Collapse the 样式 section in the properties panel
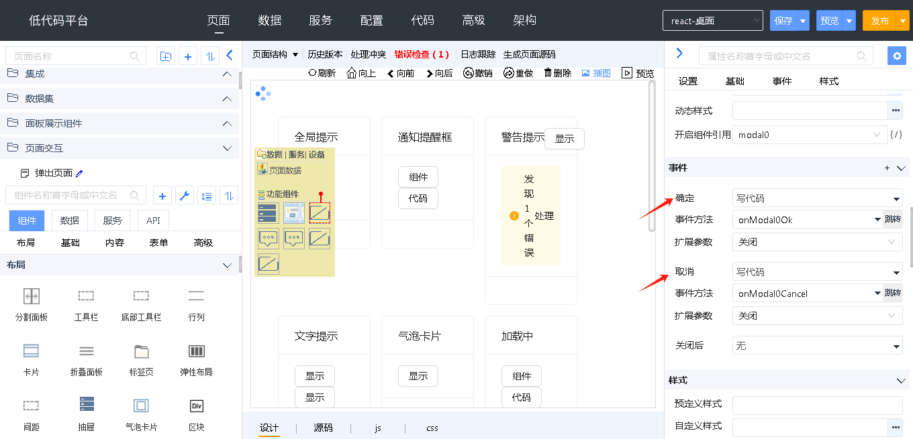Image resolution: width=913 pixels, height=439 pixels. [901, 380]
